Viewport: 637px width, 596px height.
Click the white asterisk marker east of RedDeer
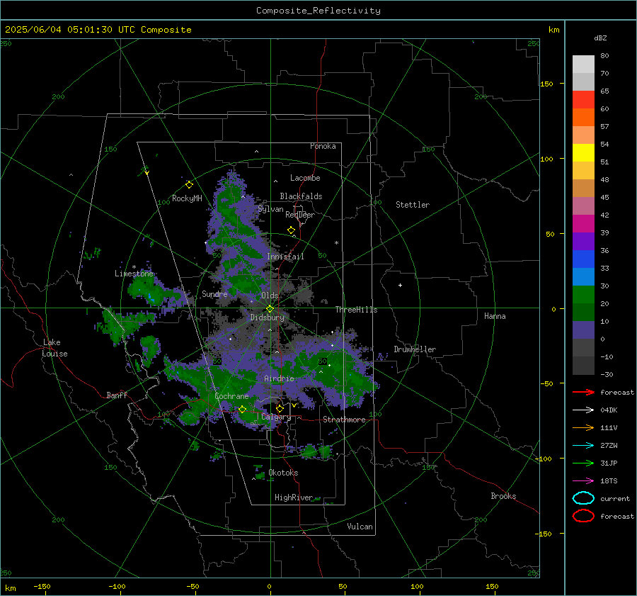click(x=336, y=243)
